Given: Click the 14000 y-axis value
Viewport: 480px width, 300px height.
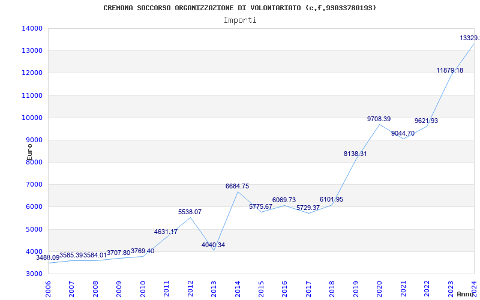Looking at the screenshot, I should [32, 28].
